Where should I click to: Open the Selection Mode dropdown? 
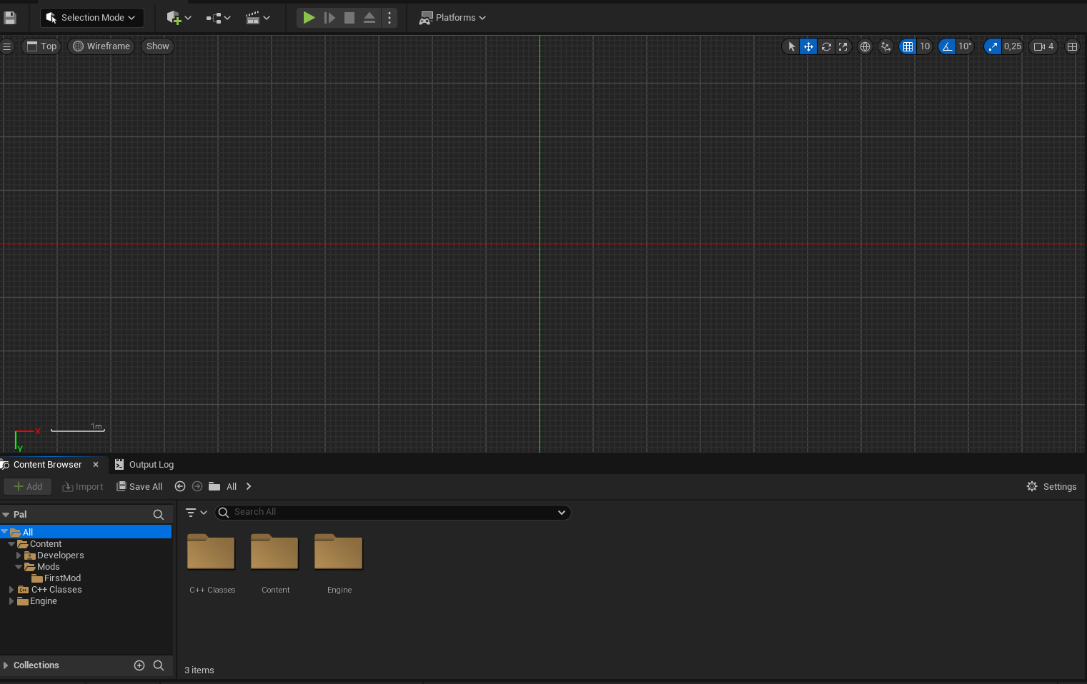point(91,17)
